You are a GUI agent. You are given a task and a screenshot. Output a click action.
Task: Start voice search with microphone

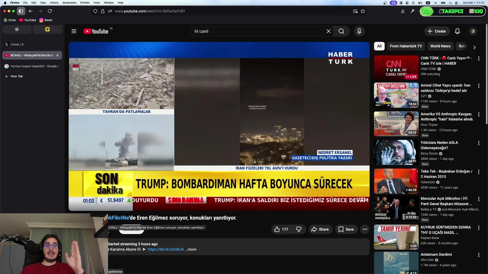coord(359,31)
